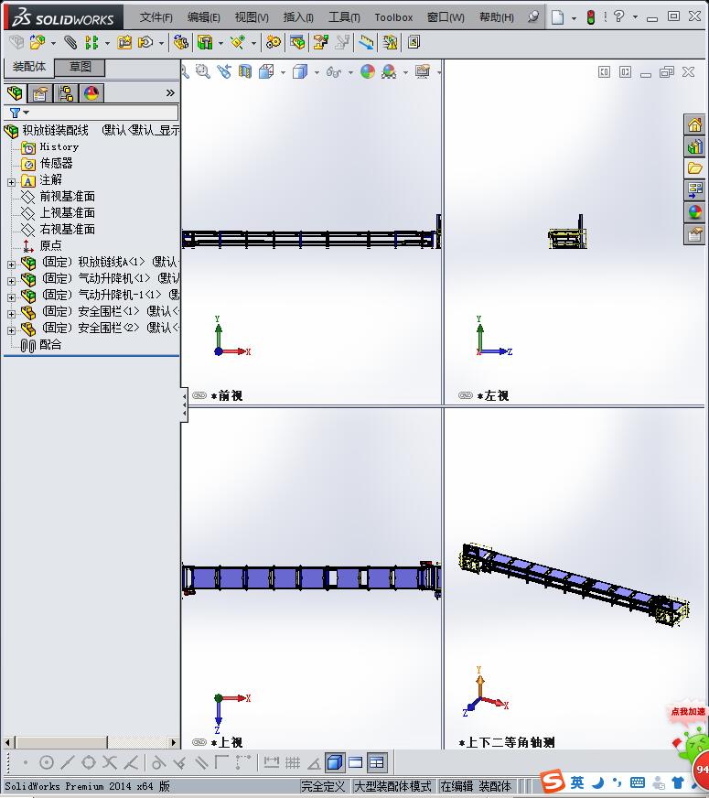Open the 文件(F) menu

156,17
